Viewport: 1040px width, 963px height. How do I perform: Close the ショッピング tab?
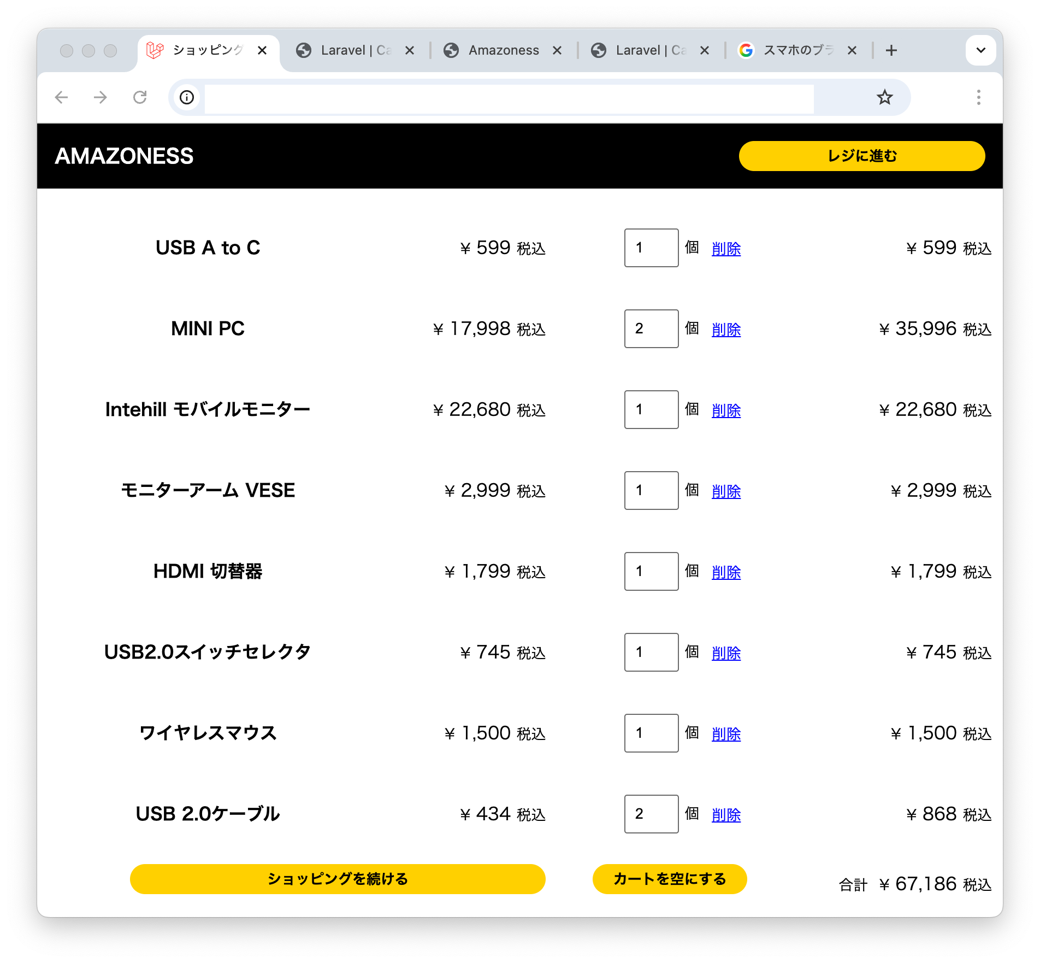tap(262, 50)
